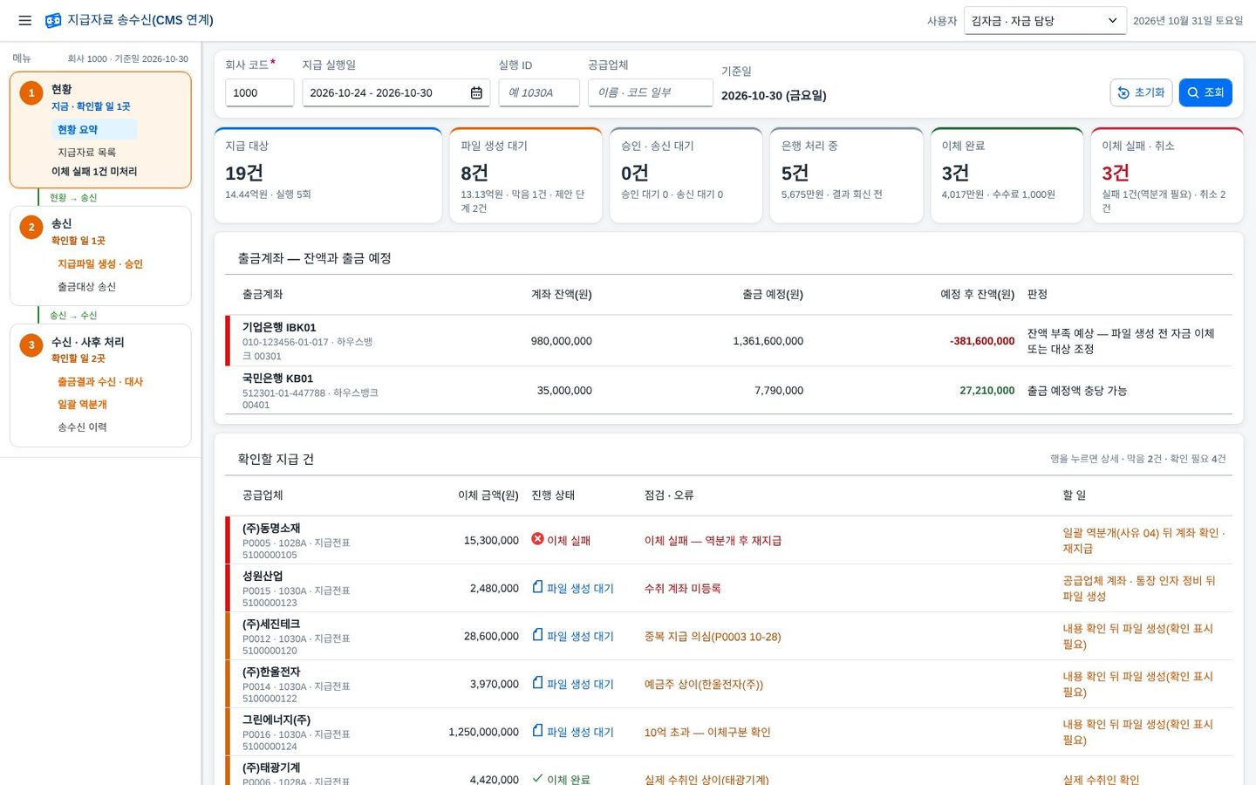This screenshot has height=785, width=1256.
Task: Click the 1,250,000,000 amount cell
Action: coord(483,732)
